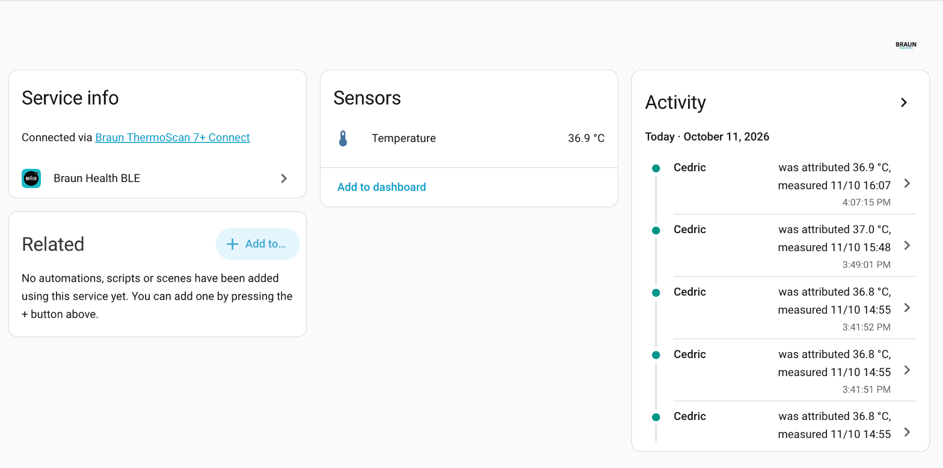Expand the Activity panel with its header chevron
943x468 pixels.
[x=903, y=103]
